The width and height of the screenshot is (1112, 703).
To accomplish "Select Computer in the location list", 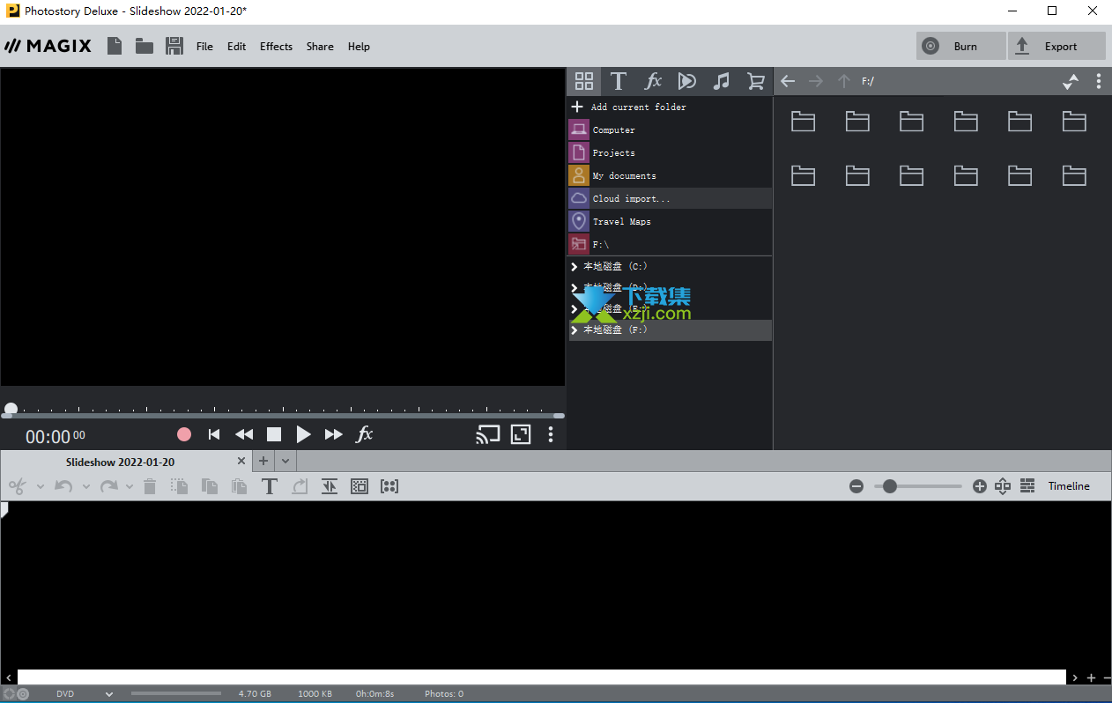I will 670,129.
